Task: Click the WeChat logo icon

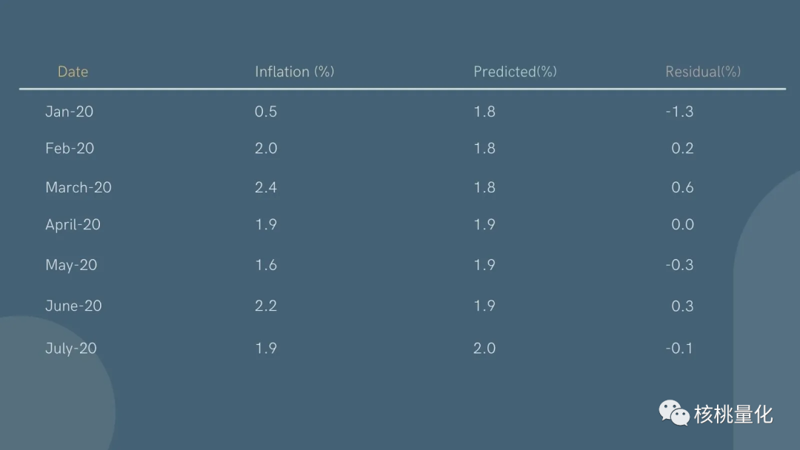Action: click(x=674, y=413)
